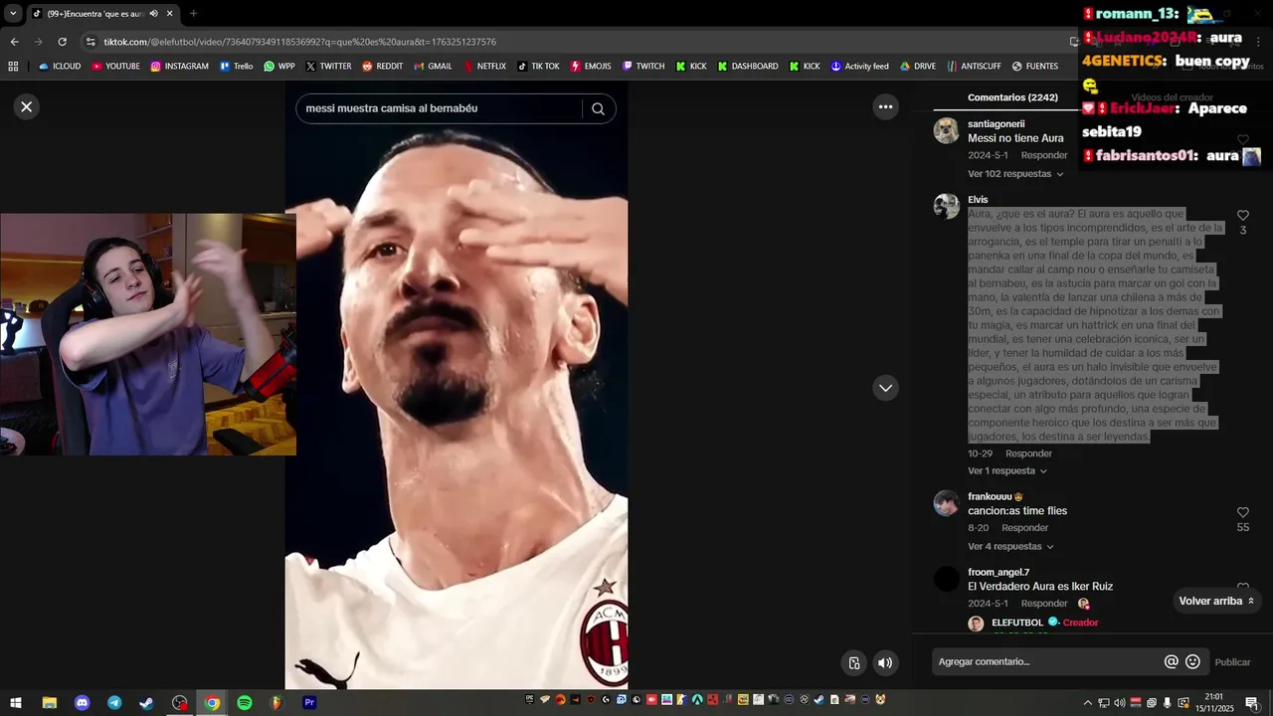Screen dimensions: 1273x716
Task: Switch to the Comentarios (2242) tab
Action: coord(1012,97)
